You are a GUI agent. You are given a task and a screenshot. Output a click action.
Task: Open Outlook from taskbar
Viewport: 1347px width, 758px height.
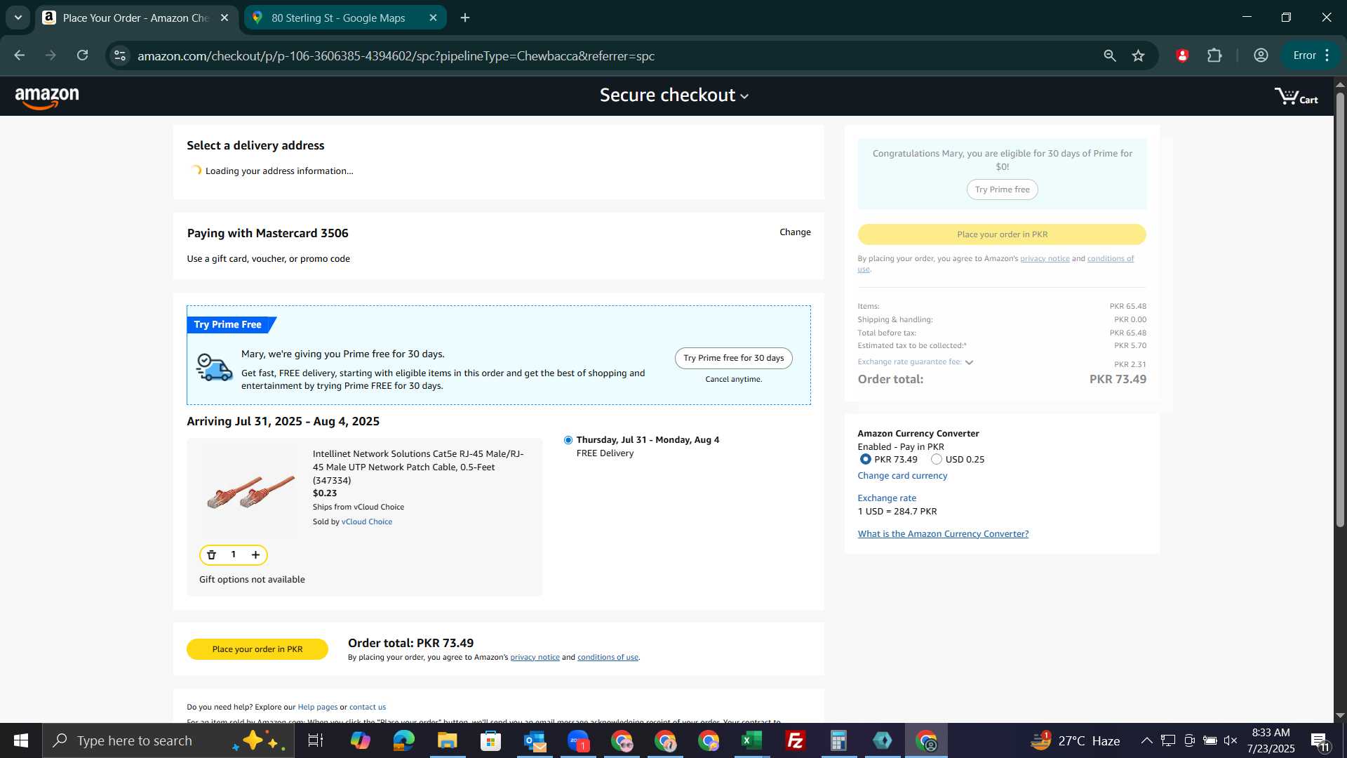(534, 740)
